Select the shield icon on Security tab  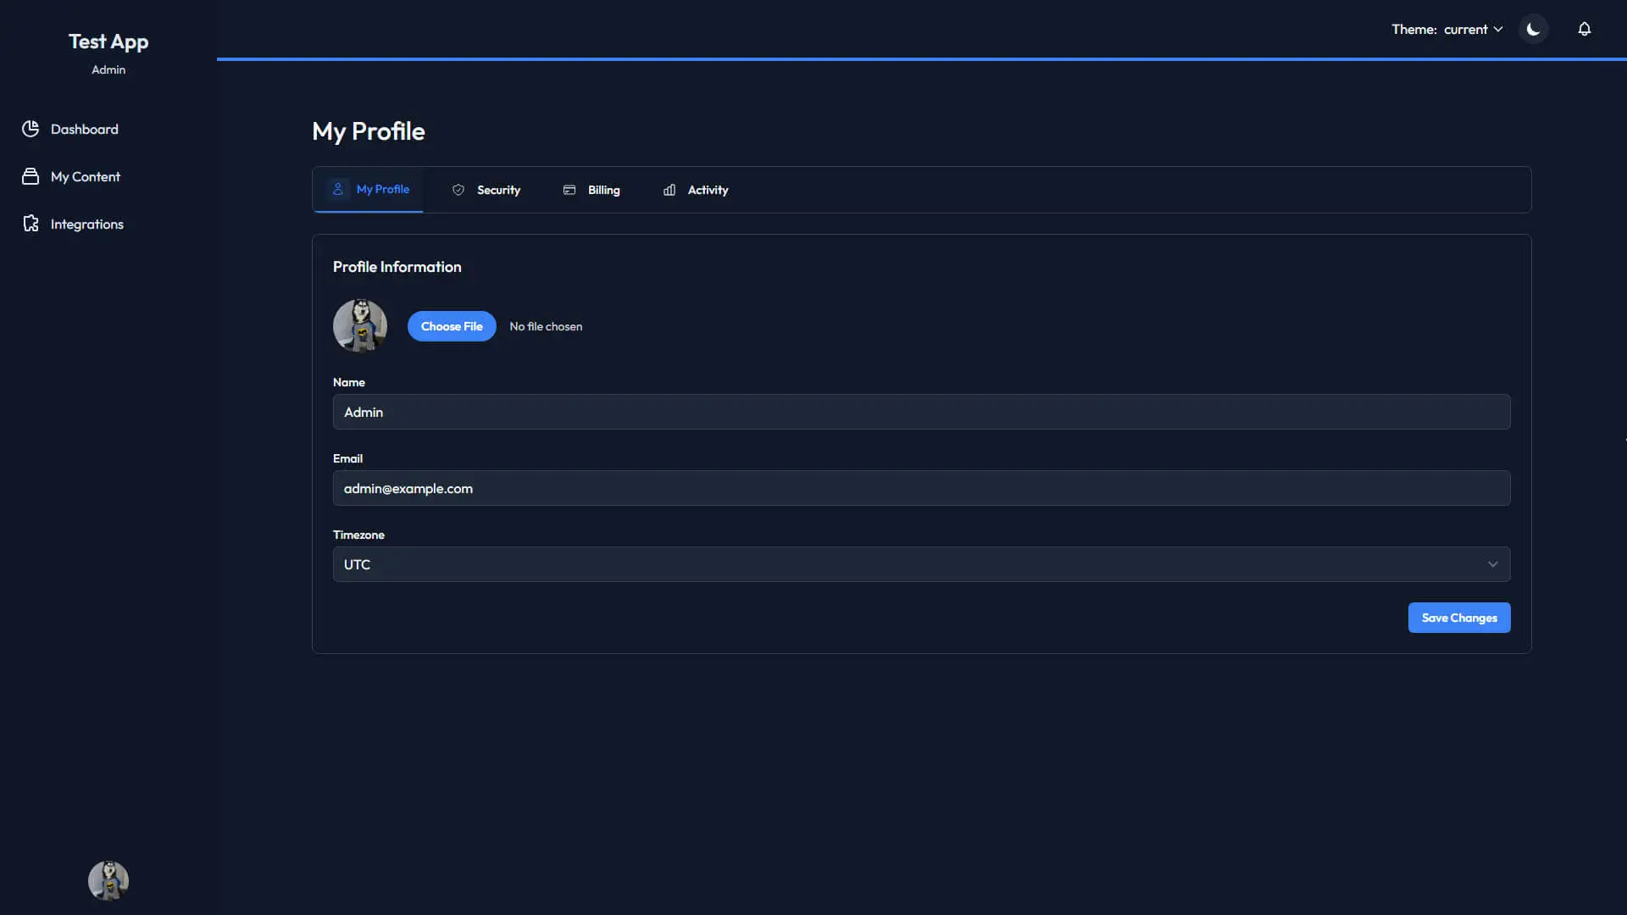pyautogui.click(x=458, y=190)
